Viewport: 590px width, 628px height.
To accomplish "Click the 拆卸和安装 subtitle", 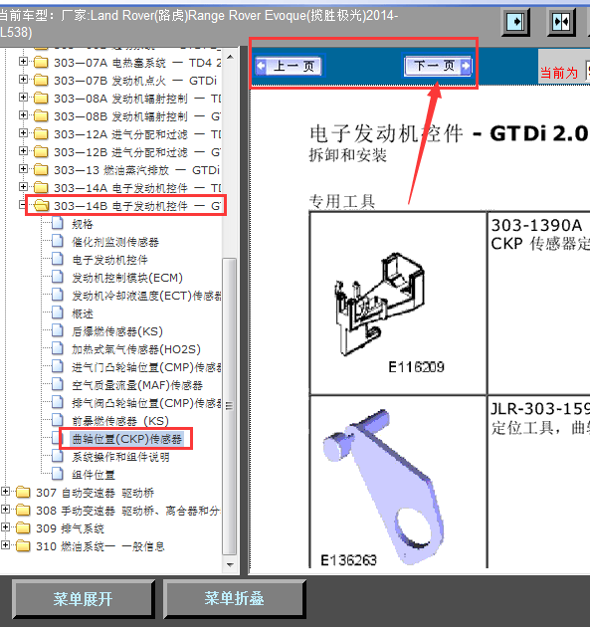I will 348,155.
